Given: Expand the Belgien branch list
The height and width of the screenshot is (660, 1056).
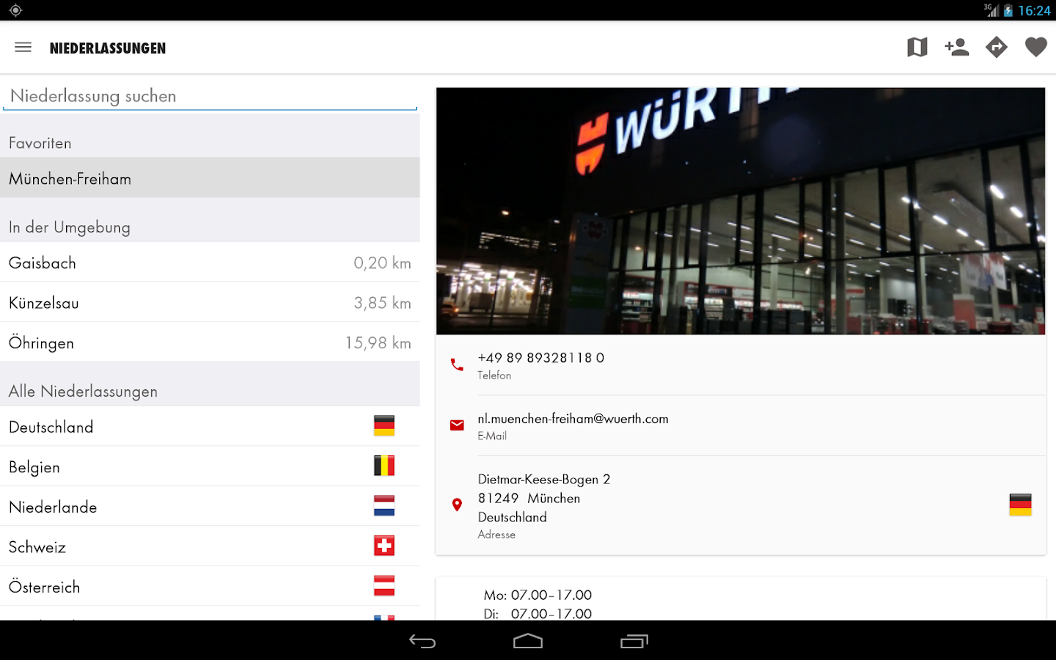Looking at the screenshot, I should (x=210, y=466).
